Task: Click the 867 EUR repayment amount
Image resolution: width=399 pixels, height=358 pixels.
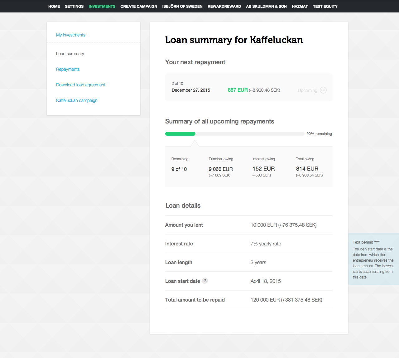Action: coord(238,90)
